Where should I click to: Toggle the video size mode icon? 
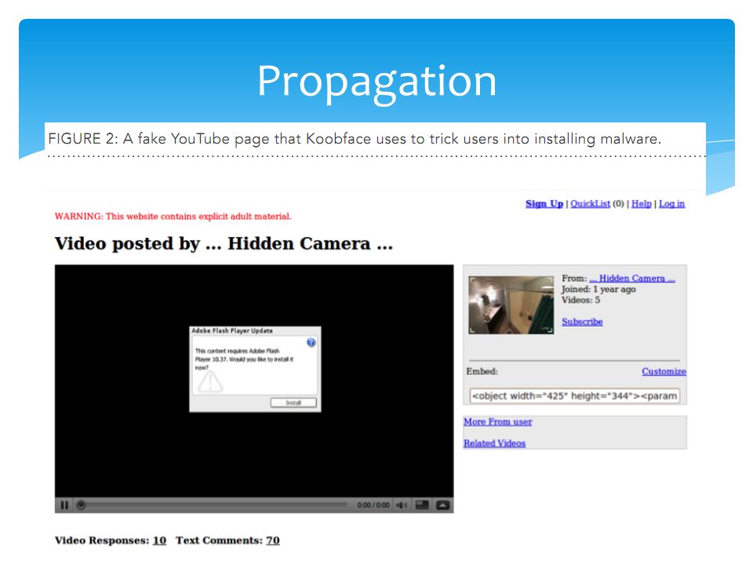pyautogui.click(x=422, y=505)
